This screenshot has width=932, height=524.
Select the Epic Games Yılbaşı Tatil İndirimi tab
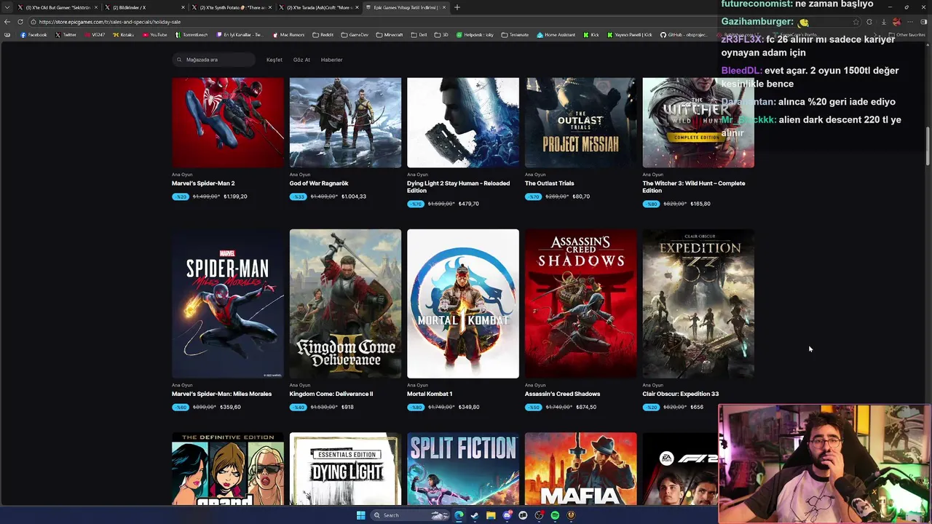pyautogui.click(x=406, y=7)
